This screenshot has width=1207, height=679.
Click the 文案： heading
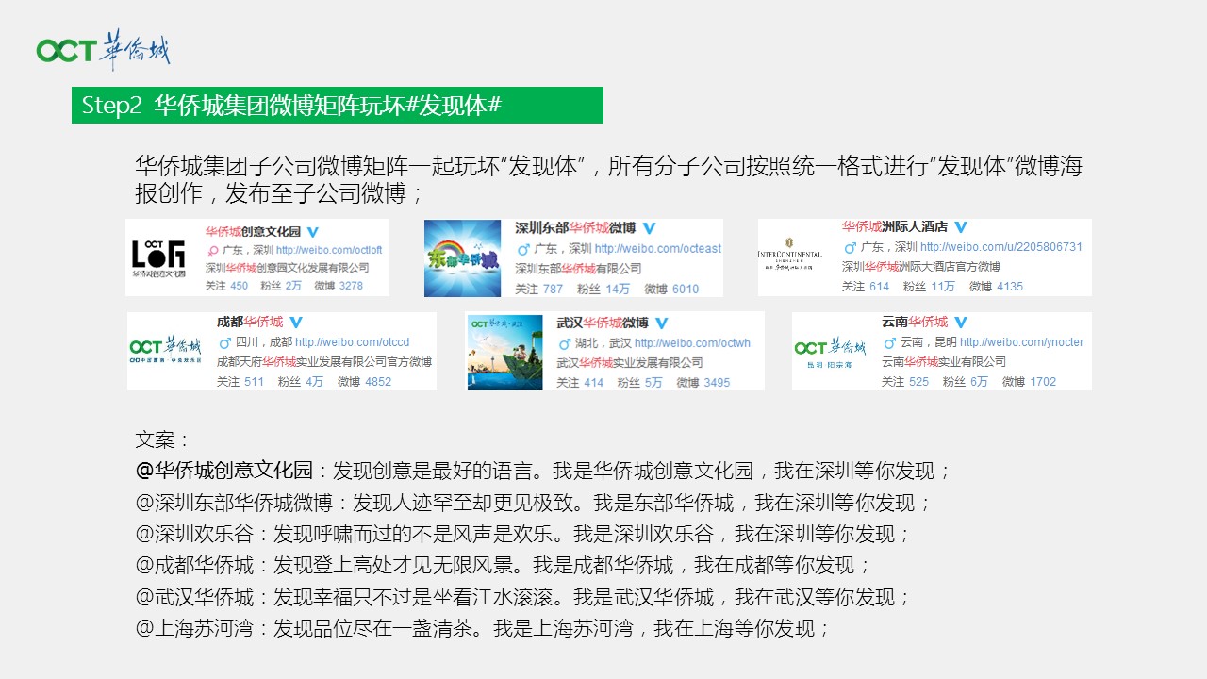click(x=164, y=439)
